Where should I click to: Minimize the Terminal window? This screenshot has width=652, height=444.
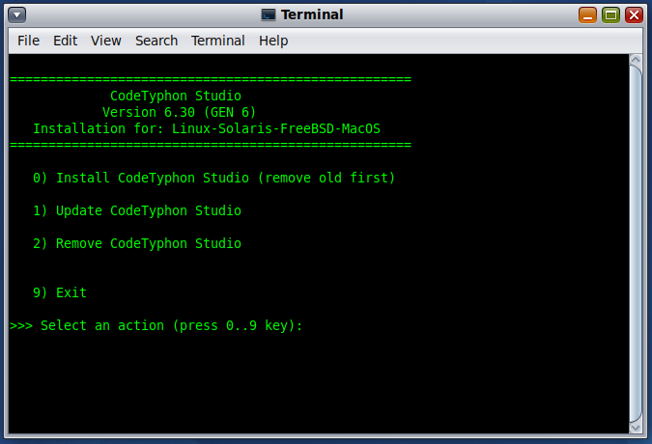(x=587, y=15)
